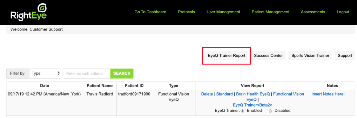Open the Brain Health EyeQ report link
The image size is (357, 118).
click(x=253, y=94)
